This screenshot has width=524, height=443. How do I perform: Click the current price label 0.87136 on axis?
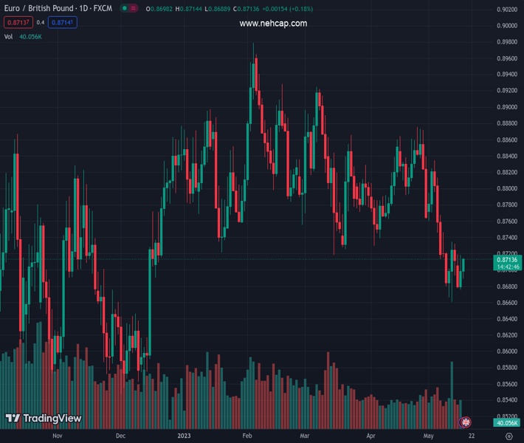coord(508,260)
